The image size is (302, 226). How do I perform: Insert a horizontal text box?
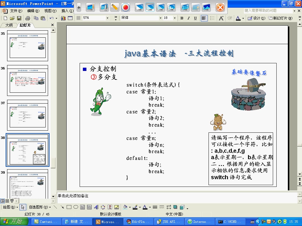pyautogui.click(x=83, y=207)
